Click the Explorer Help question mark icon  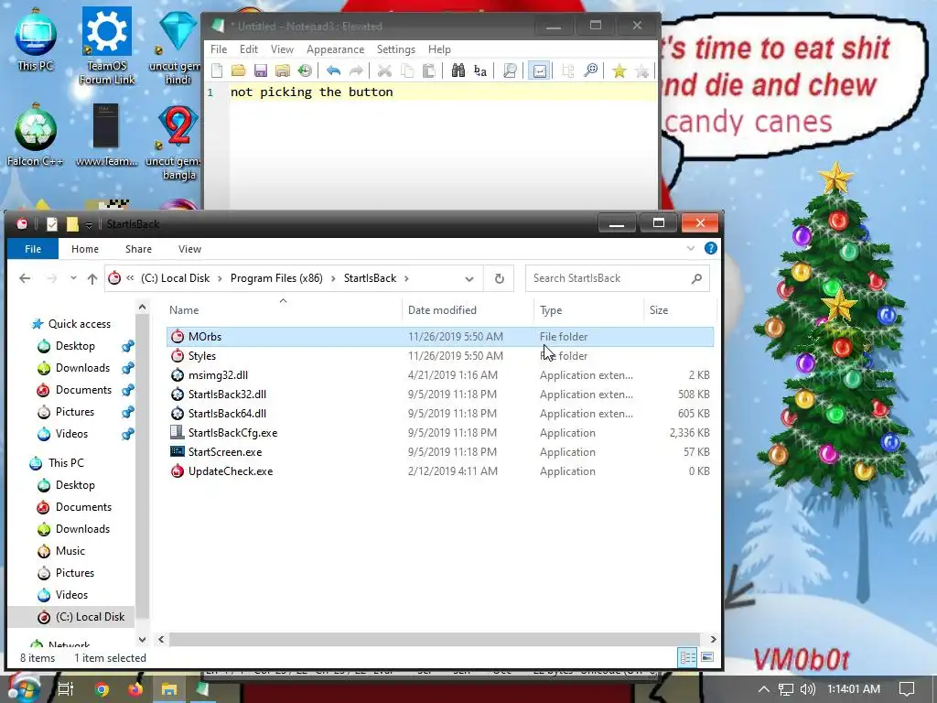point(710,248)
